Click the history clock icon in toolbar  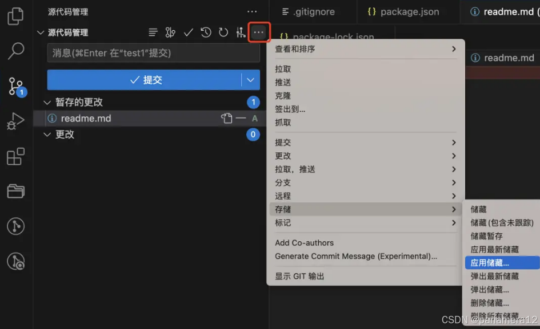click(206, 33)
